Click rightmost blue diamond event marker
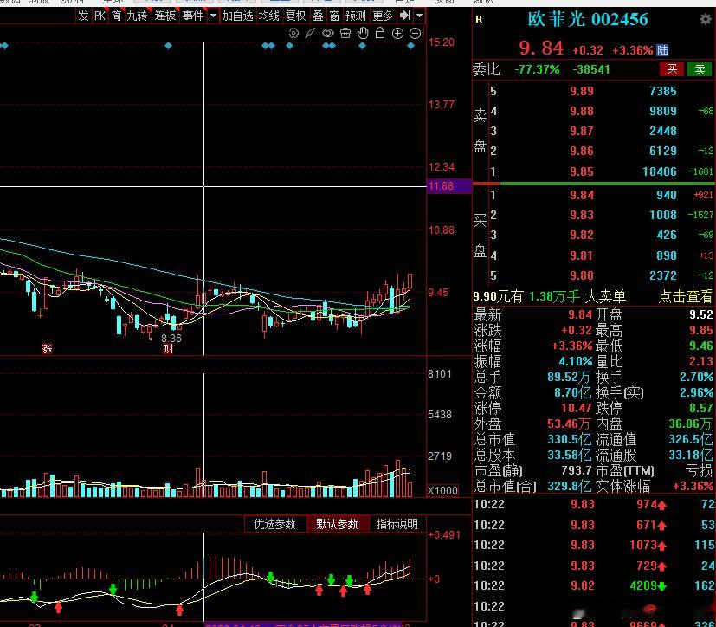This screenshot has width=716, height=627. coord(411,46)
